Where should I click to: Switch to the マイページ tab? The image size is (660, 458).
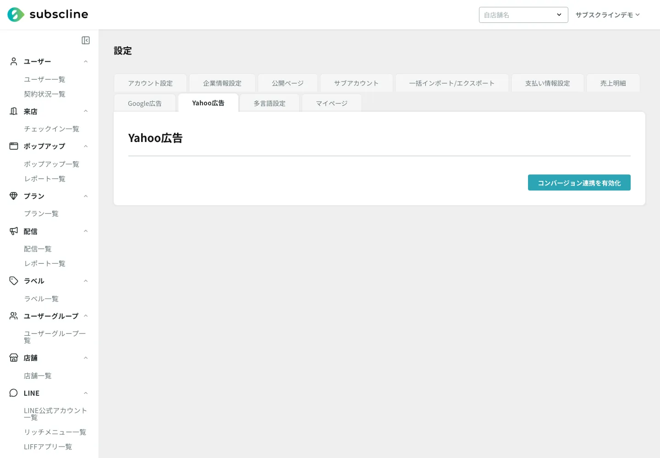(332, 103)
